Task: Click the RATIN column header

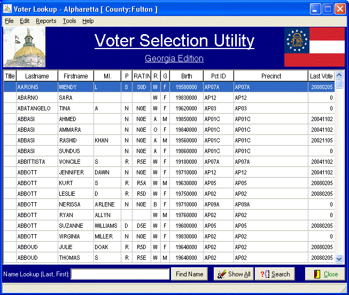Action: 142,76
